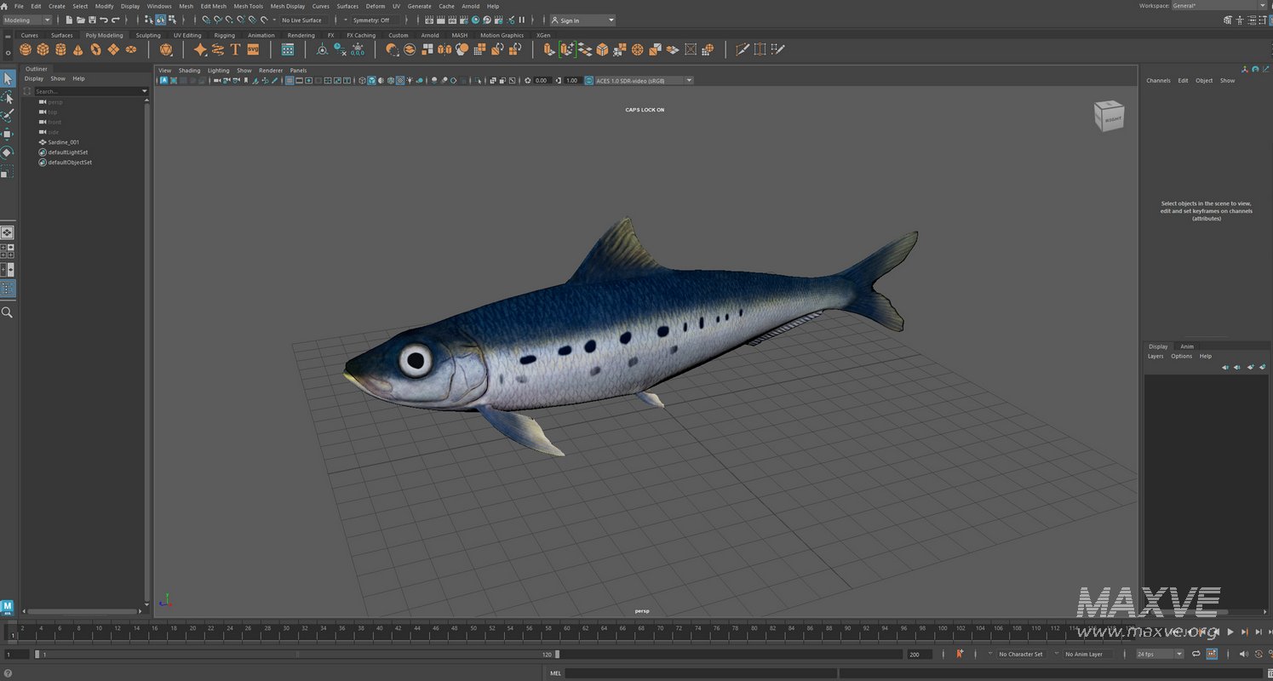Create a polygon cube from the shelf
The width and height of the screenshot is (1273, 681).
pos(42,49)
